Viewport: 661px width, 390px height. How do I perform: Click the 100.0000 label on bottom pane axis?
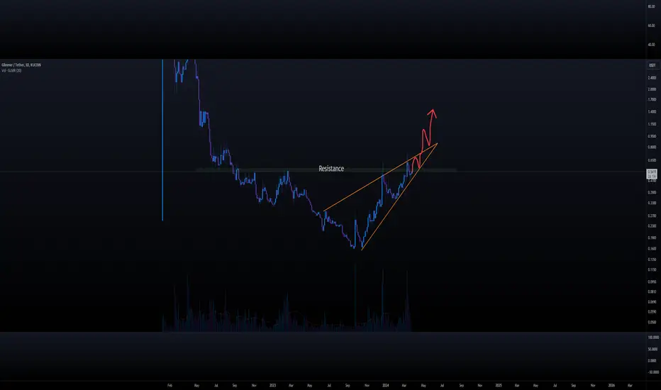[653, 338]
